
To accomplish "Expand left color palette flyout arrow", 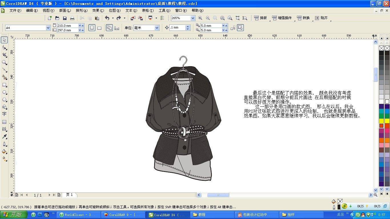I will pos(381,38).
